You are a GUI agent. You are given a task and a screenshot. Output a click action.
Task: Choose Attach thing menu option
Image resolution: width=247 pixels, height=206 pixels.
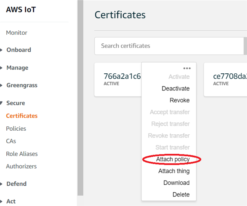click(x=174, y=171)
